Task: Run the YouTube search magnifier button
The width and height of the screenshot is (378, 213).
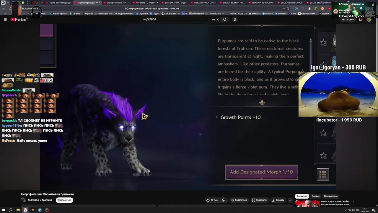Action: coord(225,20)
